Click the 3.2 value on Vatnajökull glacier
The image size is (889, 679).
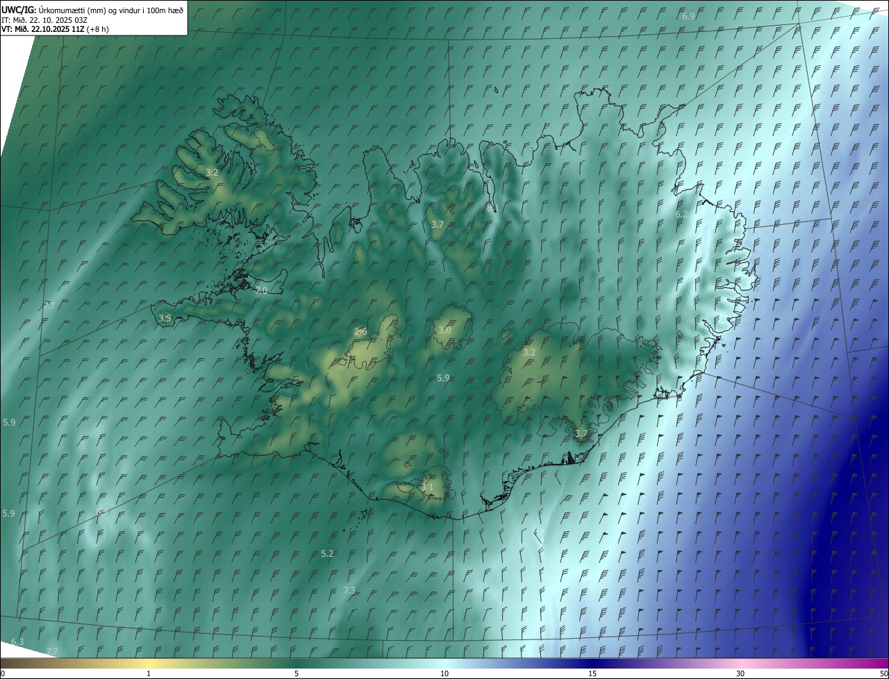click(529, 352)
